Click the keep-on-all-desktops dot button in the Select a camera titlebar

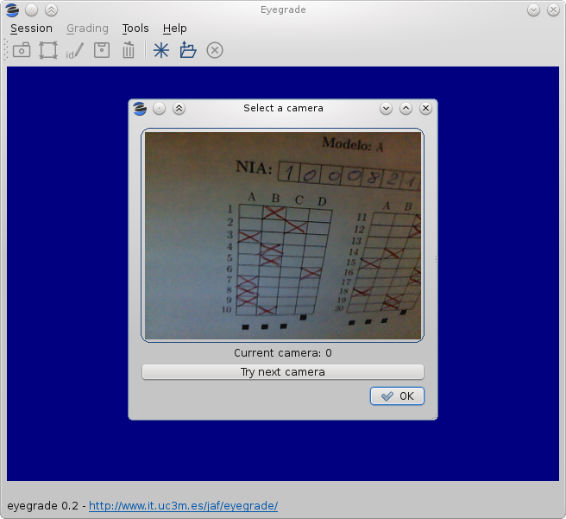159,108
